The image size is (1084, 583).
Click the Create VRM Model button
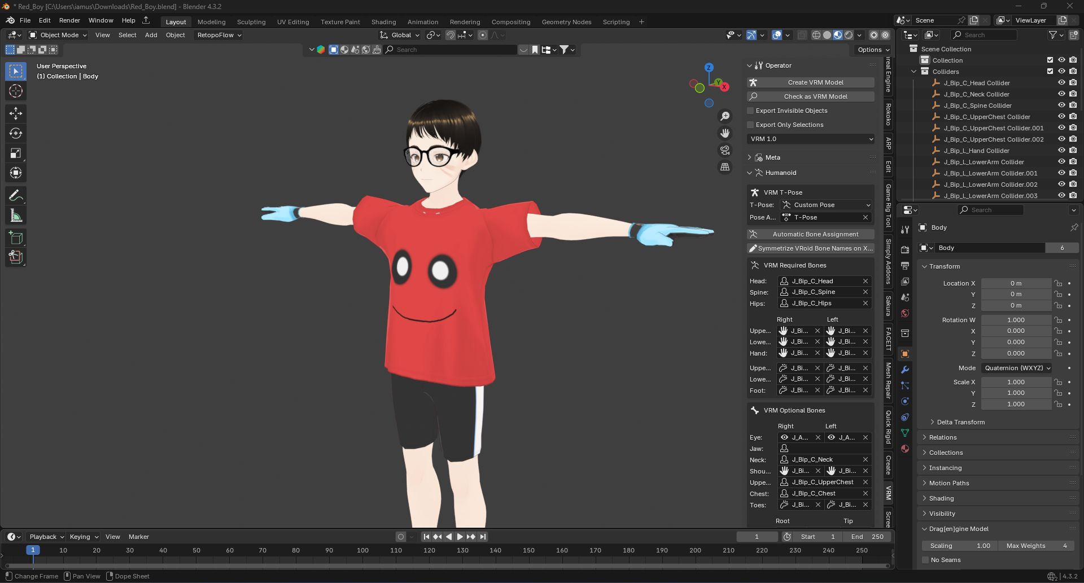(815, 82)
